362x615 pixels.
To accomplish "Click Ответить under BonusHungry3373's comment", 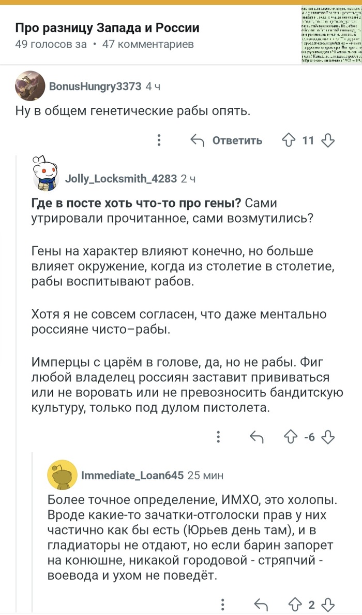I will pos(227,140).
